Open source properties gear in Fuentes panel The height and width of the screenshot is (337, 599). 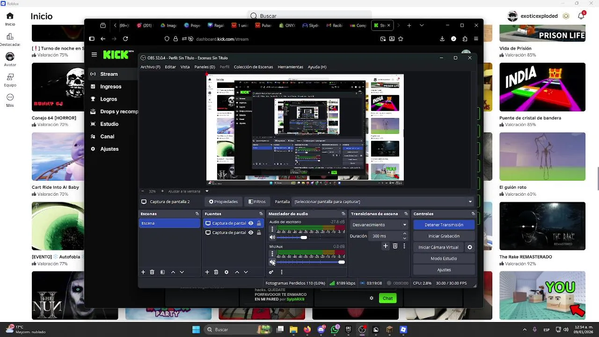click(226, 272)
